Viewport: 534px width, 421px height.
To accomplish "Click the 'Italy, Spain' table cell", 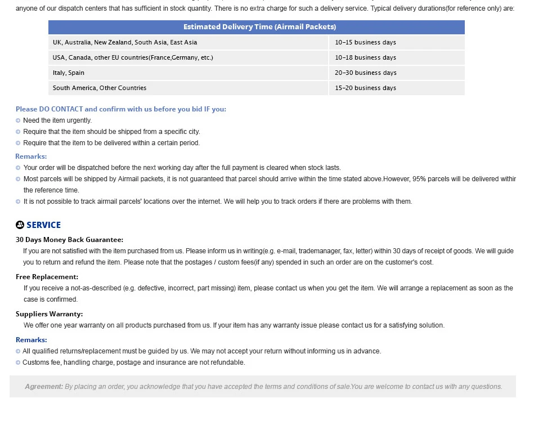I will point(189,73).
